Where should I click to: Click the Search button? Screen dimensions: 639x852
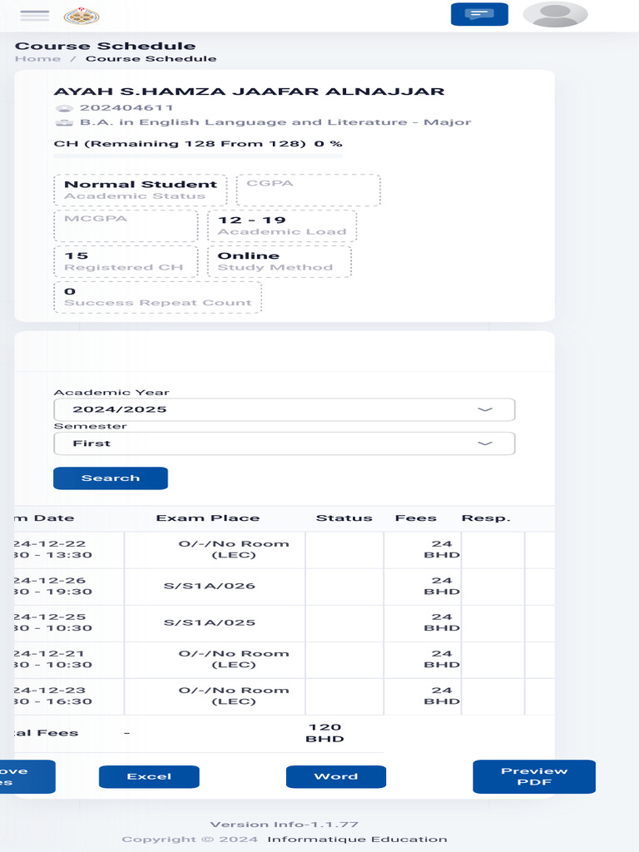coord(111,478)
